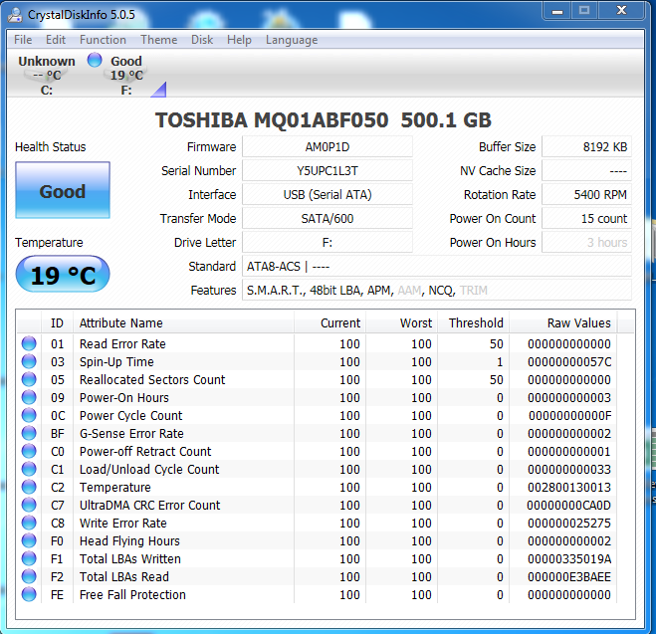Click status orb for Reallocated Sectors Count row
Screen dimensions: 656x634
pos(29,379)
